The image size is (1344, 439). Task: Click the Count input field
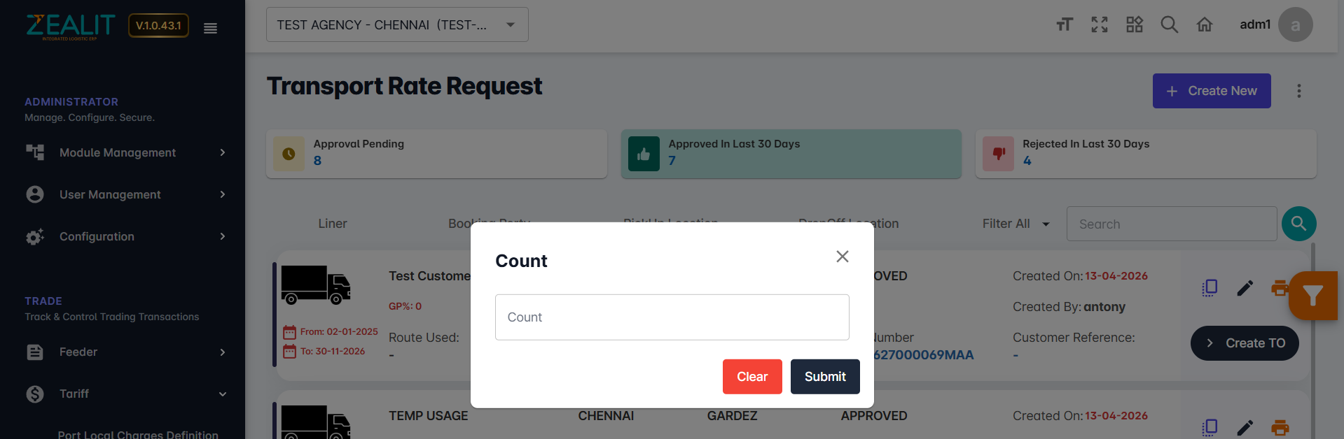point(672,317)
